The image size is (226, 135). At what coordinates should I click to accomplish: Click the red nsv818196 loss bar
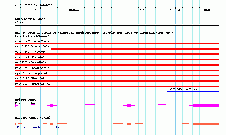[x=117, y=81]
